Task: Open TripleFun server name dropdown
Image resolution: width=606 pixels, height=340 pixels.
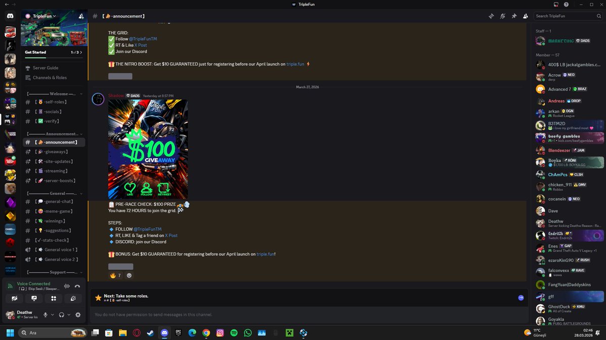Action: 44,16
